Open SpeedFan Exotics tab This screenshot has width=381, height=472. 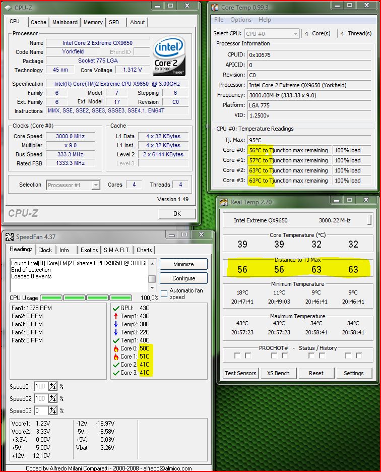coord(89,250)
